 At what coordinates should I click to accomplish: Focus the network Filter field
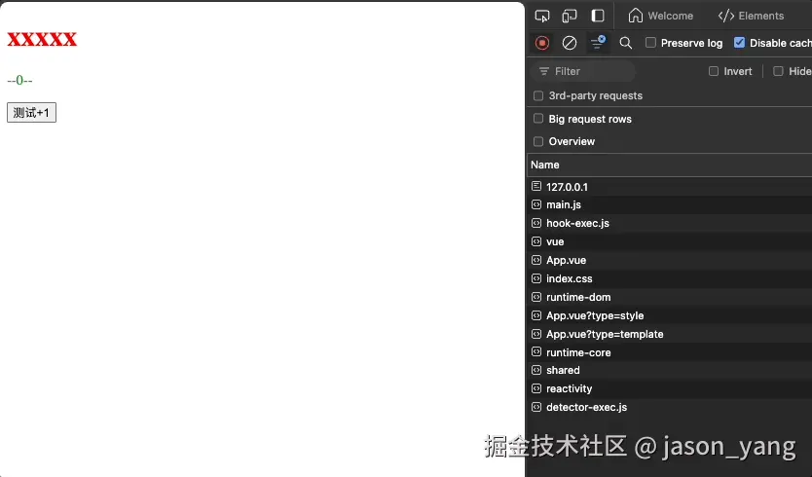click(x=584, y=71)
